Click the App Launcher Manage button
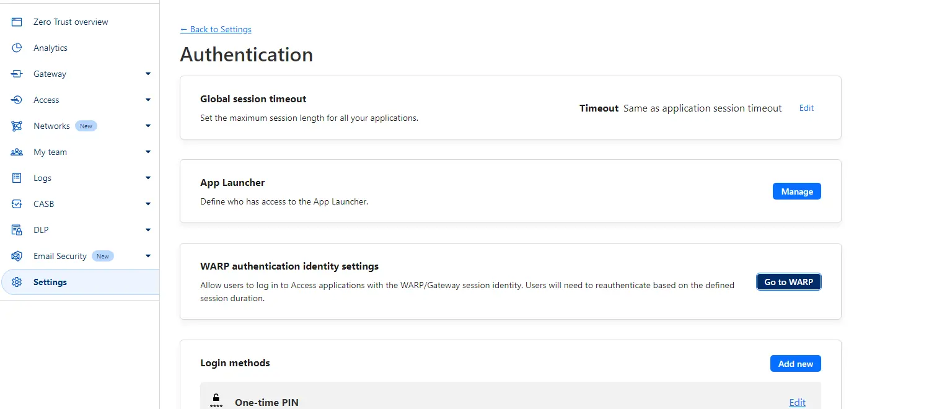 point(796,191)
